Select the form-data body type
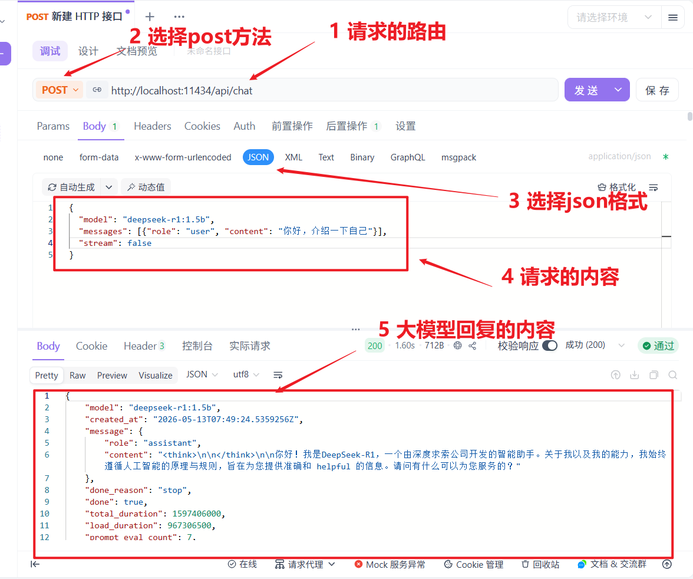The width and height of the screenshot is (693, 579). (99, 157)
